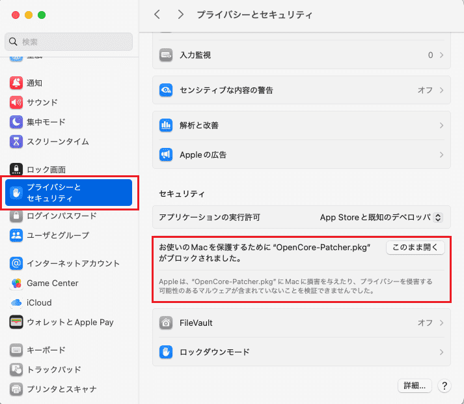Click the ログインパスワード padlock icon
This screenshot has height=404, width=464.
pos(16,216)
